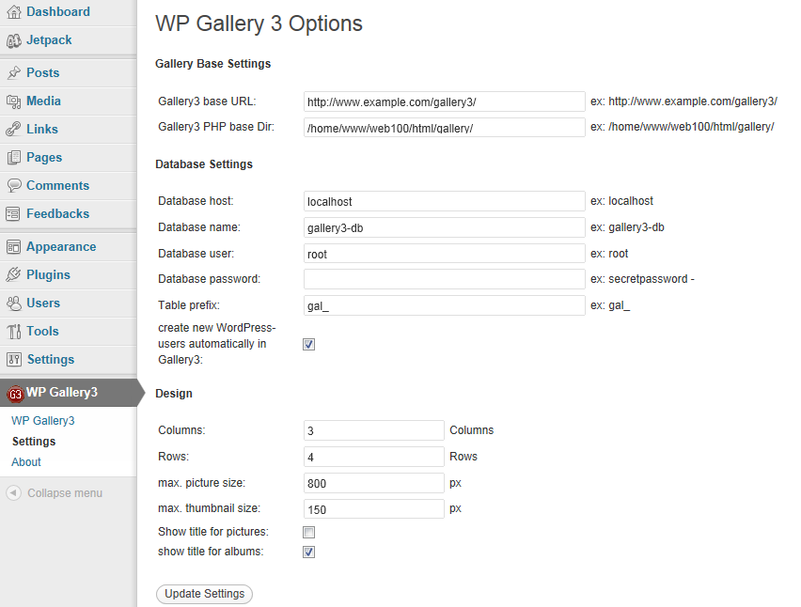801x607 pixels.
Task: Click the Links chain icon
Action: pos(14,129)
